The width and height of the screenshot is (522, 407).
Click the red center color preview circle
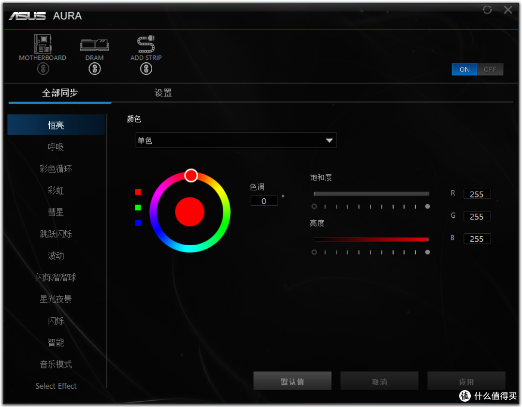[190, 212]
